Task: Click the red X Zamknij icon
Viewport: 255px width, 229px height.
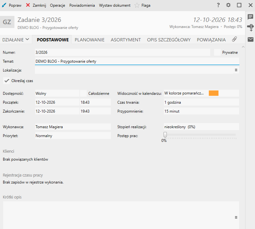Action: 28,5
